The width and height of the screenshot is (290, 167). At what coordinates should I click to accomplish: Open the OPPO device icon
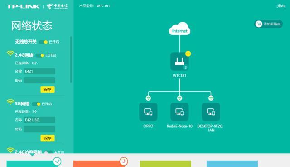pos(148,112)
